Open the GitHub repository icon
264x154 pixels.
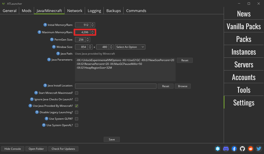point(242,149)
